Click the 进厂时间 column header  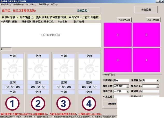[87, 22]
